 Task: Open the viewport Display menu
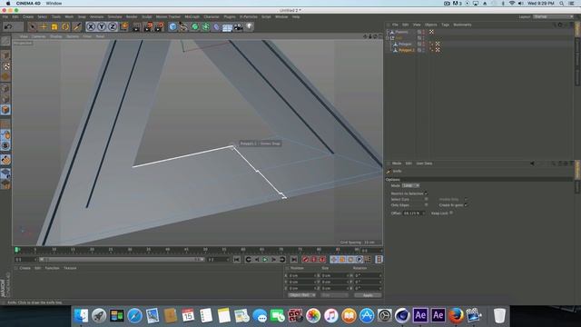56,36
